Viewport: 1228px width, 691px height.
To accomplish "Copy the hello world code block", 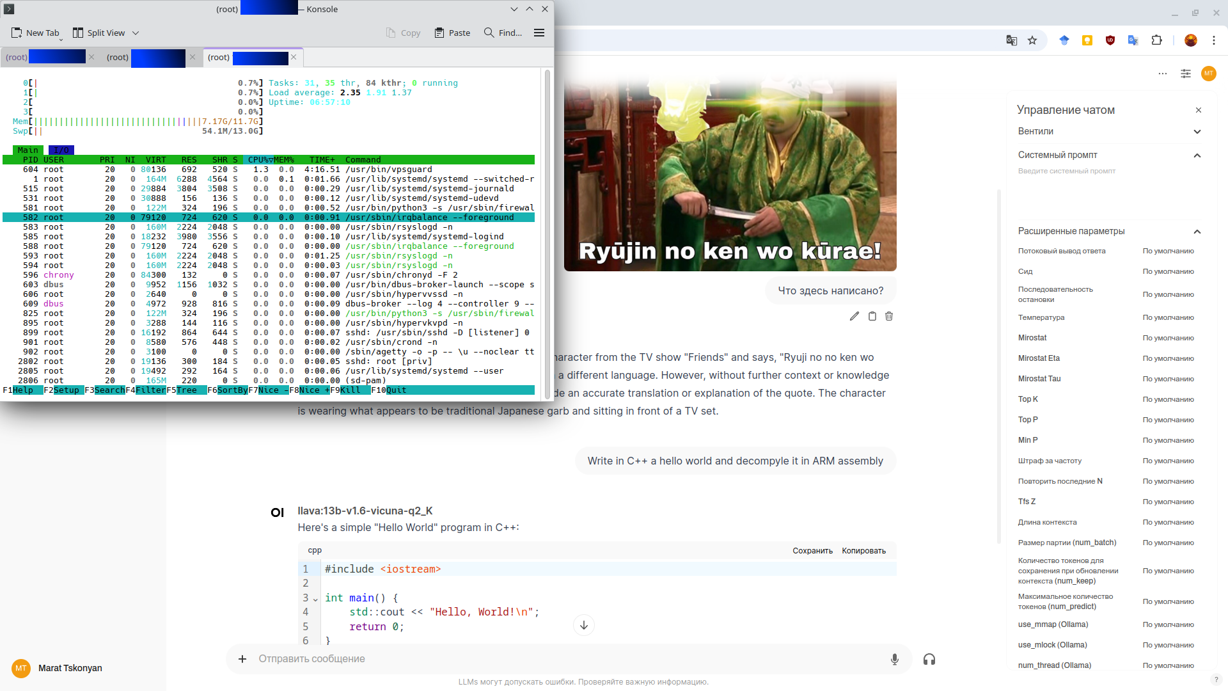I will (865, 550).
